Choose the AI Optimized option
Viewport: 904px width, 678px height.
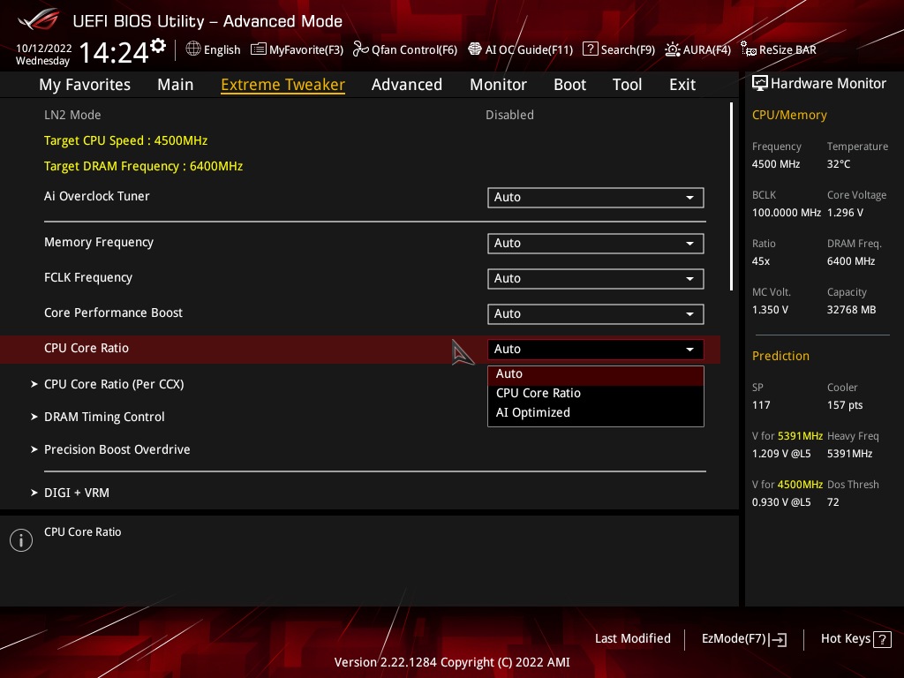point(596,413)
